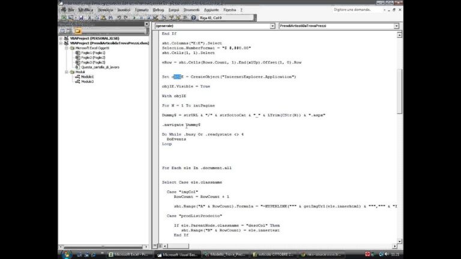Open the Strumenti menu
461x259 pixels.
[x=191, y=10]
